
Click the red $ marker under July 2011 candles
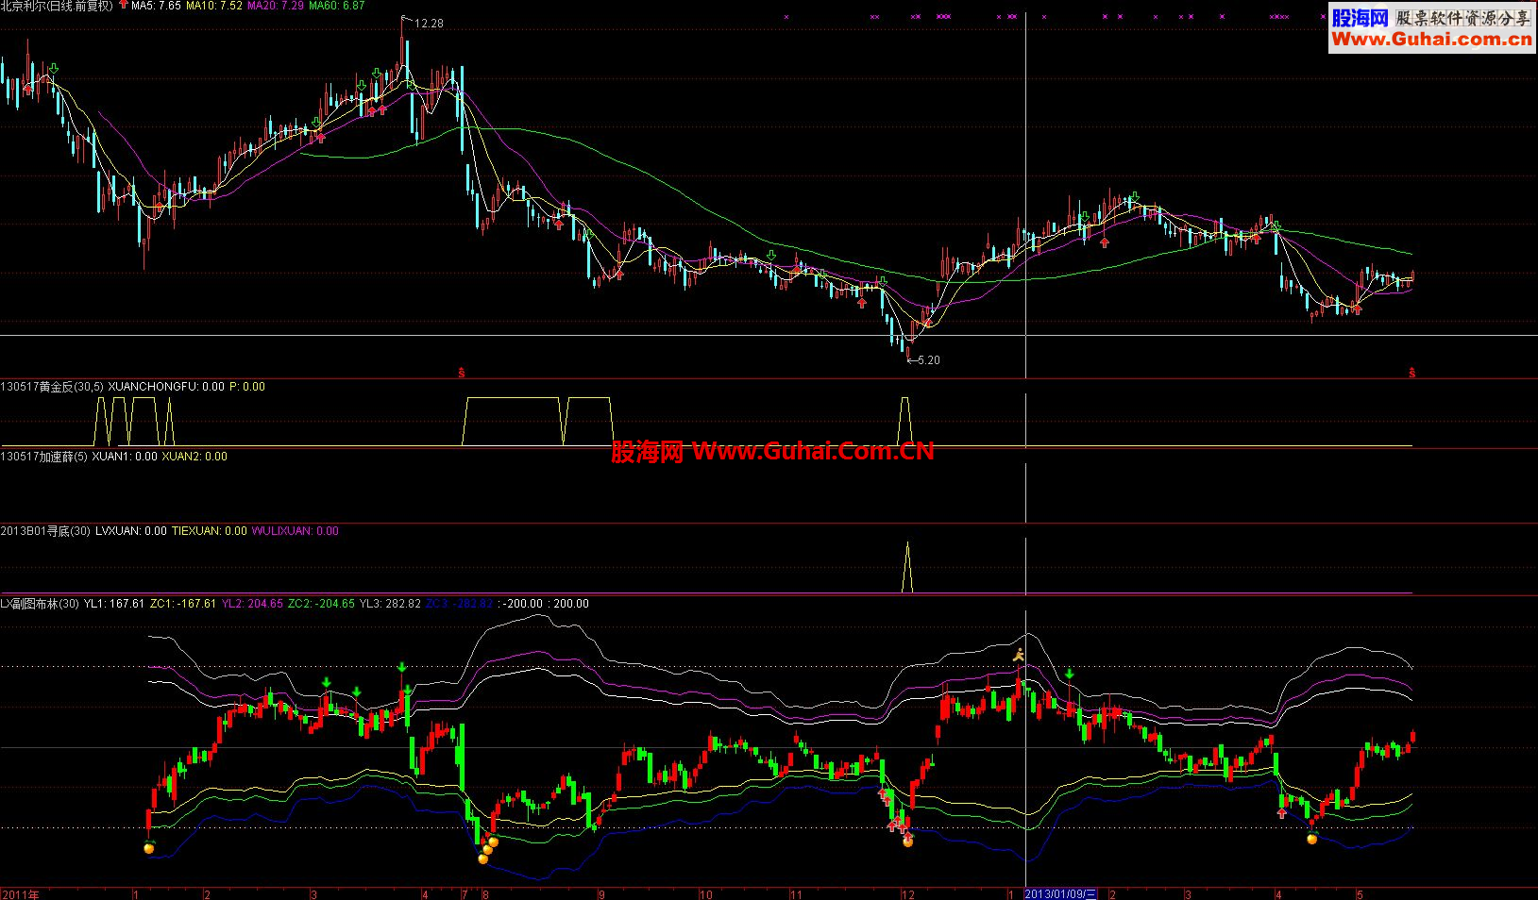462,373
